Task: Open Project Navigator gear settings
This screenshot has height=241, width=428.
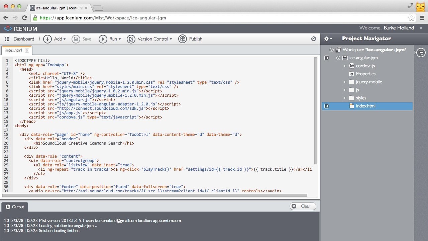Action: tap(326, 39)
